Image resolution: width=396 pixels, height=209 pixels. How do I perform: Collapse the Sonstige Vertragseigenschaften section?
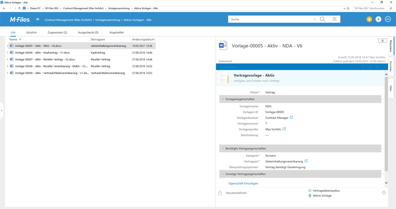[223, 174]
